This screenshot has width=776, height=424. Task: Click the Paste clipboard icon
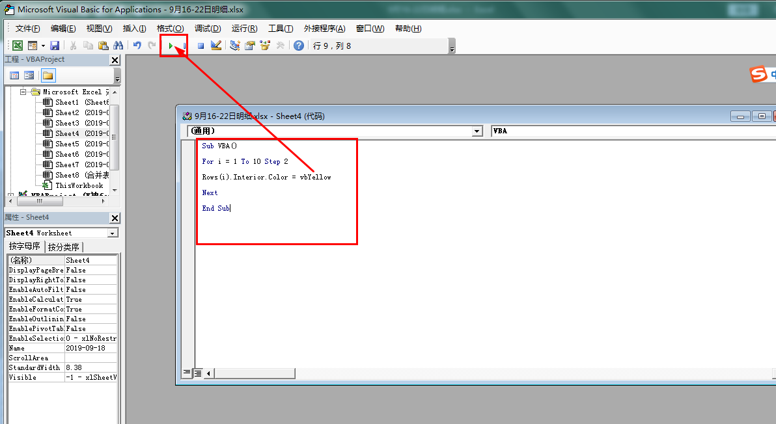103,46
